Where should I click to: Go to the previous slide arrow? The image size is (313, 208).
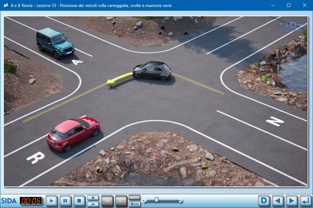click(278, 201)
